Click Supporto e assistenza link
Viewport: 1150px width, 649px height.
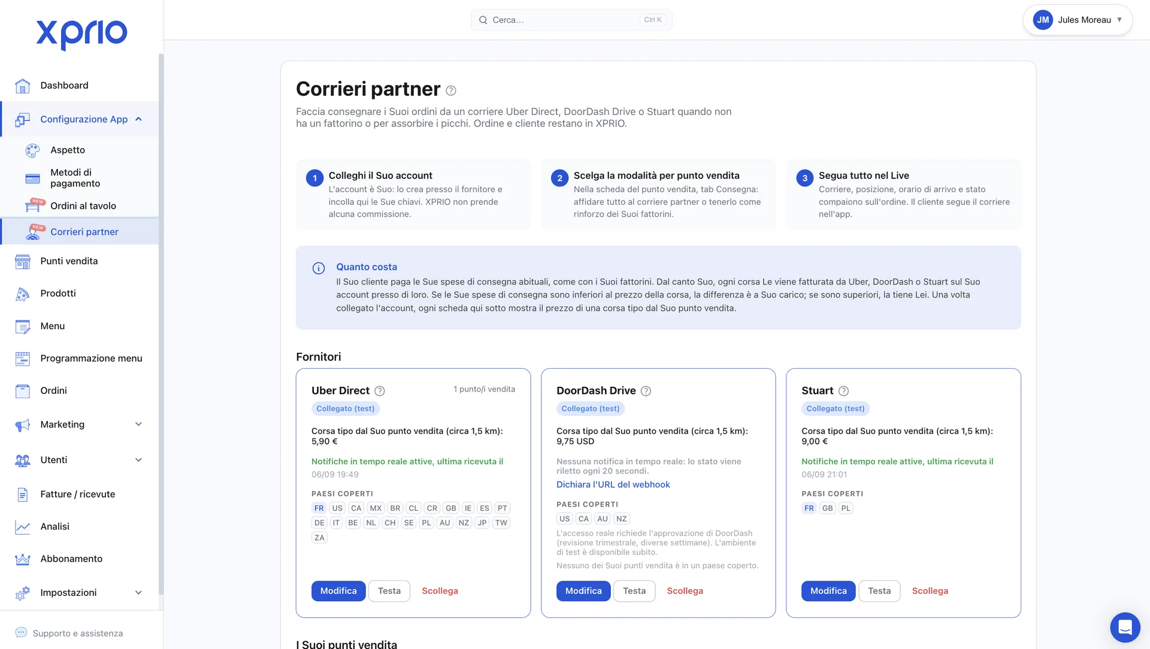78,633
